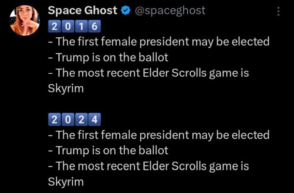Click the last word Skyrim in tweet
This screenshot has width=294, height=193.
pyautogui.click(x=66, y=182)
